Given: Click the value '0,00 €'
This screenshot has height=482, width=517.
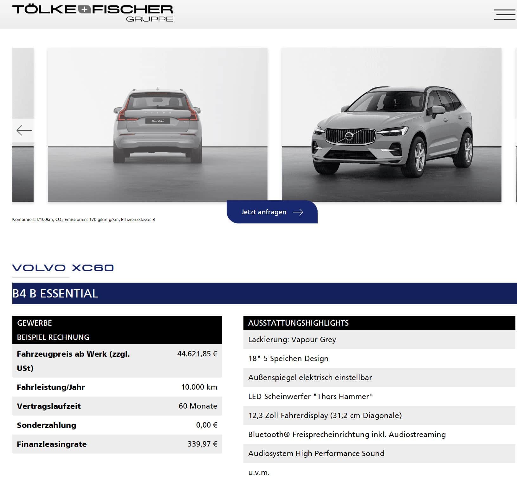Looking at the screenshot, I should [207, 425].
